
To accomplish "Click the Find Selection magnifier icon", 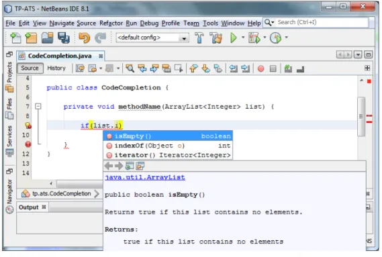I will point(130,68).
